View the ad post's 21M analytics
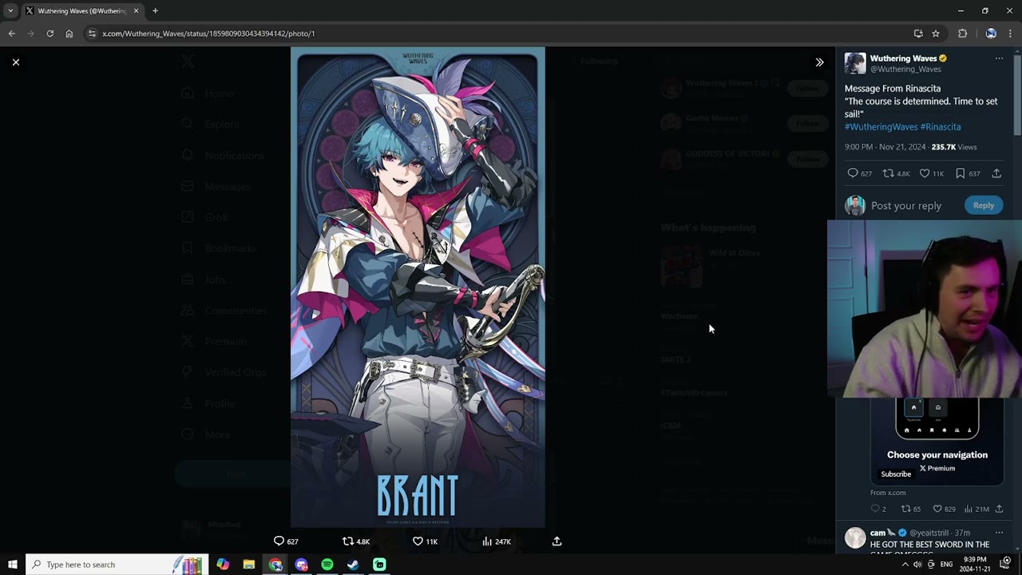Screen dimensions: 1022x575 [x=976, y=509]
